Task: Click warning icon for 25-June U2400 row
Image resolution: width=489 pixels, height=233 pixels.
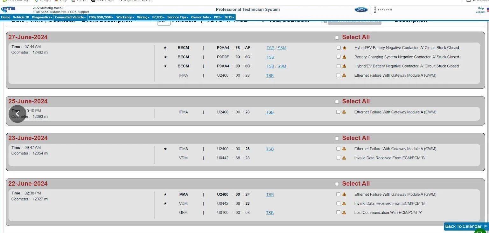Action: coord(344,112)
